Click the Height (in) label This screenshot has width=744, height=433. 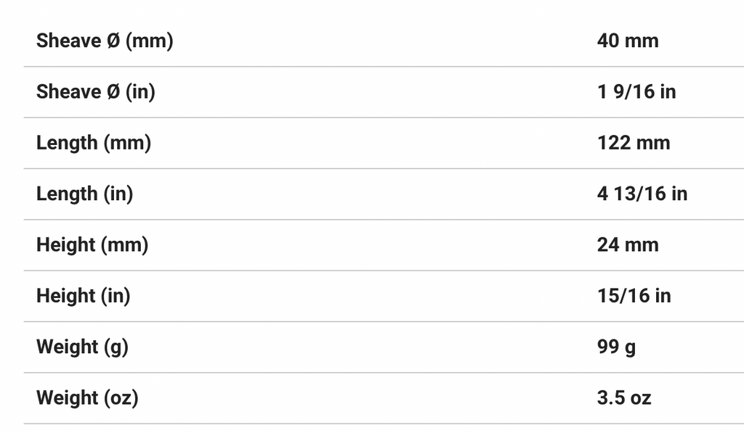pyautogui.click(x=83, y=296)
